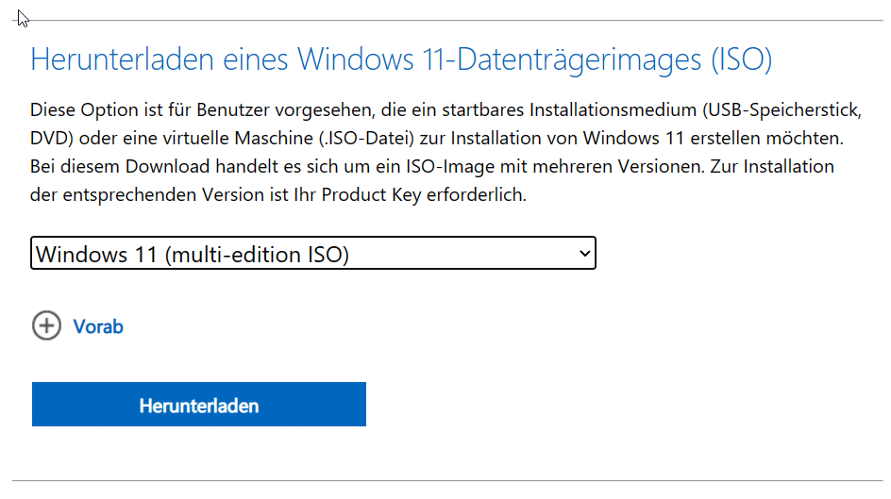Click the ".ISO-Datei" text in parentheses
Image resolution: width=891 pixels, height=499 pixels.
[x=375, y=138]
